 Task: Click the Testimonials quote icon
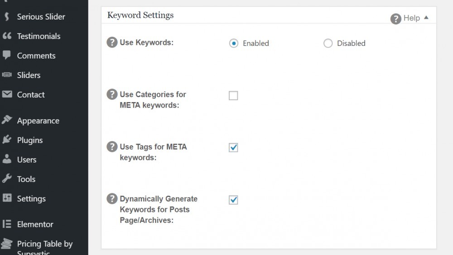click(7, 36)
